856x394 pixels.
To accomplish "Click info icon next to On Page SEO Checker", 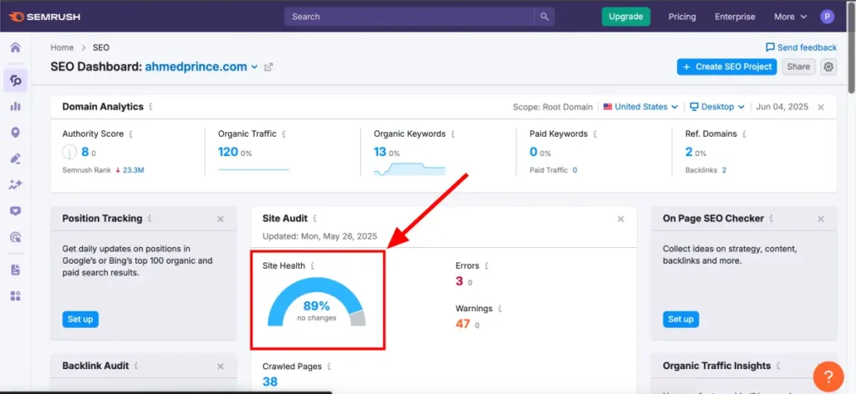I will point(771,219).
